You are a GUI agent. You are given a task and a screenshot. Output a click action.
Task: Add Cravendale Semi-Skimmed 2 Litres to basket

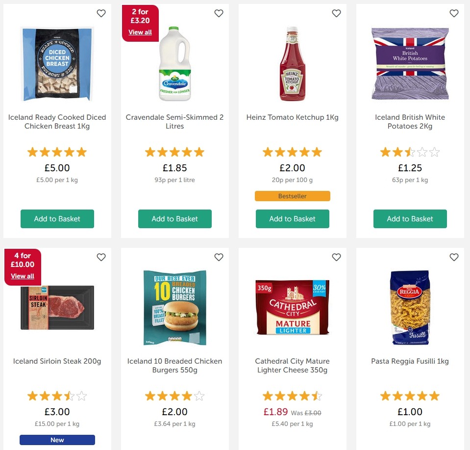(174, 219)
